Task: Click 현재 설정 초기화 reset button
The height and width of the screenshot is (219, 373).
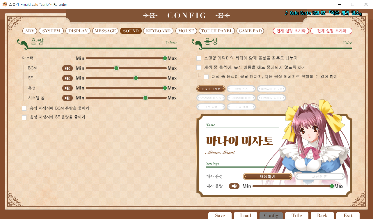Action: click(291, 31)
